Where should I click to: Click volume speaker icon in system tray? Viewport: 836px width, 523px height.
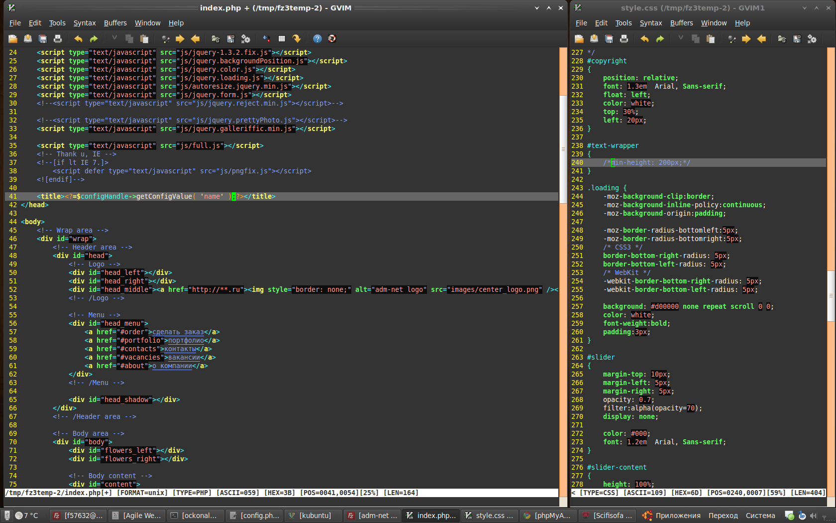tap(813, 516)
